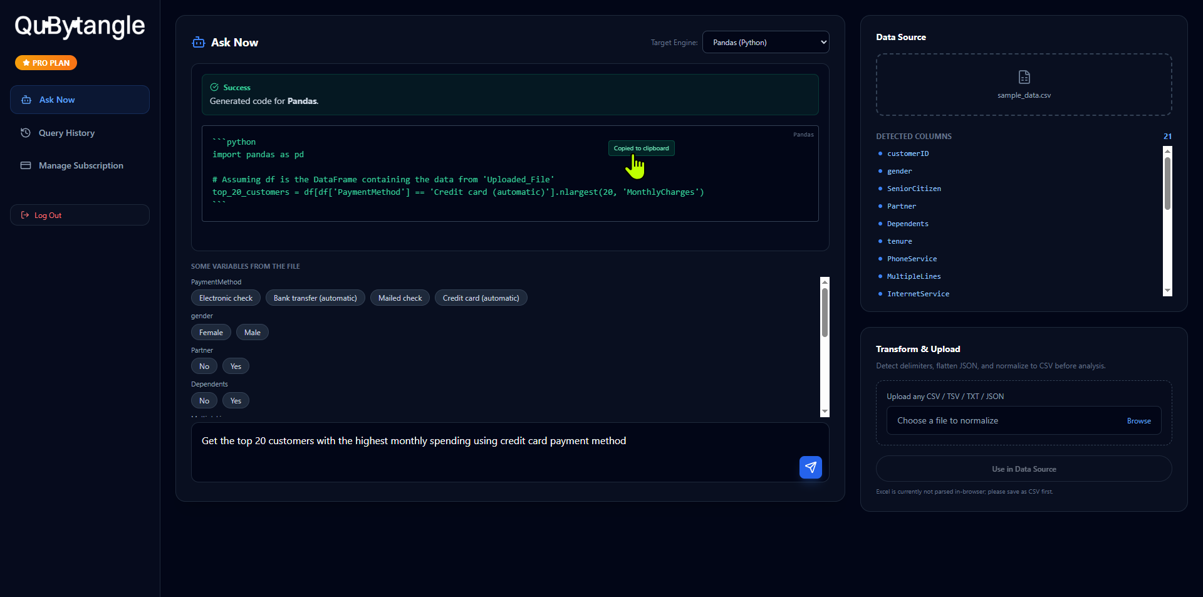Viewport: 1203px width, 597px height.
Task: Click the Ask Now sidebar robot icon
Action: pyautogui.click(x=26, y=100)
